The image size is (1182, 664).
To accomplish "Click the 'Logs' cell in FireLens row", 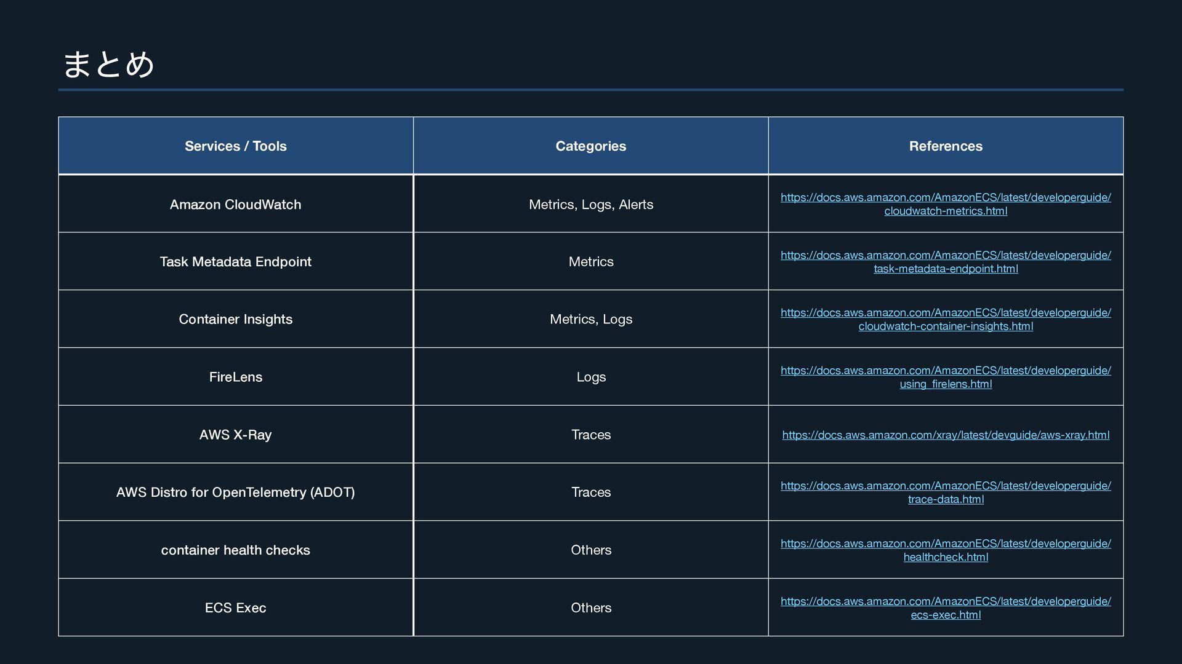I will point(591,377).
